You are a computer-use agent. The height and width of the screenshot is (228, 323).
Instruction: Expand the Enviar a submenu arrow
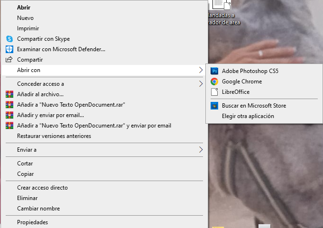[201, 150]
